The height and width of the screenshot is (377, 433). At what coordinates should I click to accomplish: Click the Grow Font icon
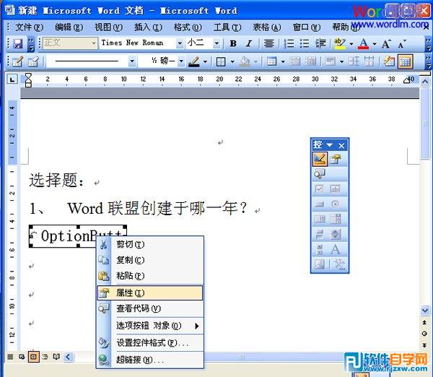point(386,43)
